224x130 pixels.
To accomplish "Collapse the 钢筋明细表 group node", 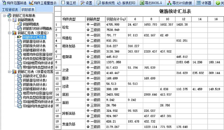I will tap(9, 20).
